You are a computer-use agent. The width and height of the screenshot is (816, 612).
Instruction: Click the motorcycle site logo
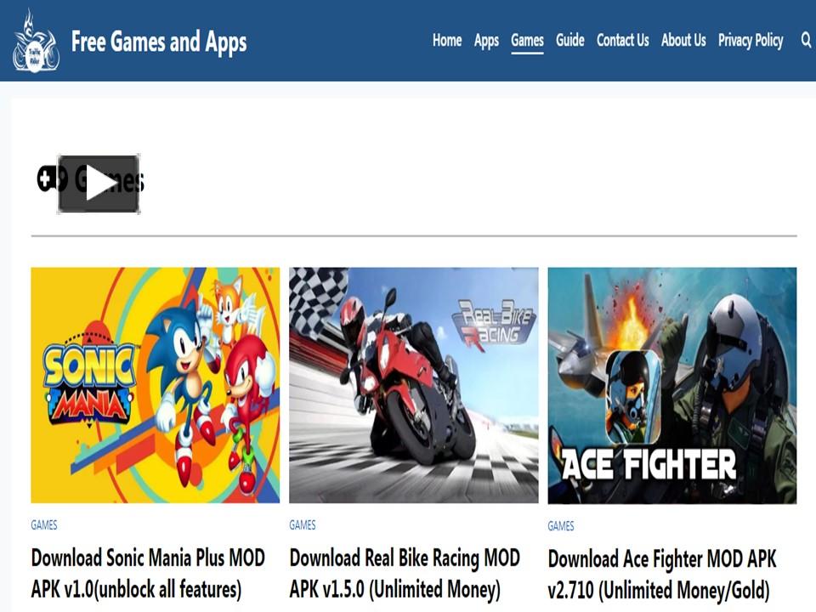coord(36,41)
